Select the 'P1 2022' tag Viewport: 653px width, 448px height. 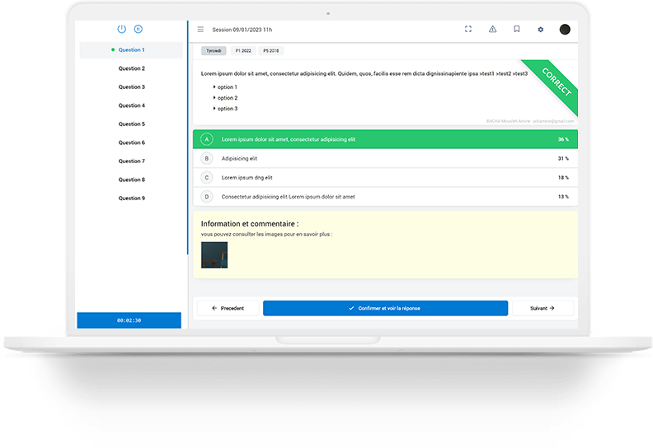pos(243,50)
